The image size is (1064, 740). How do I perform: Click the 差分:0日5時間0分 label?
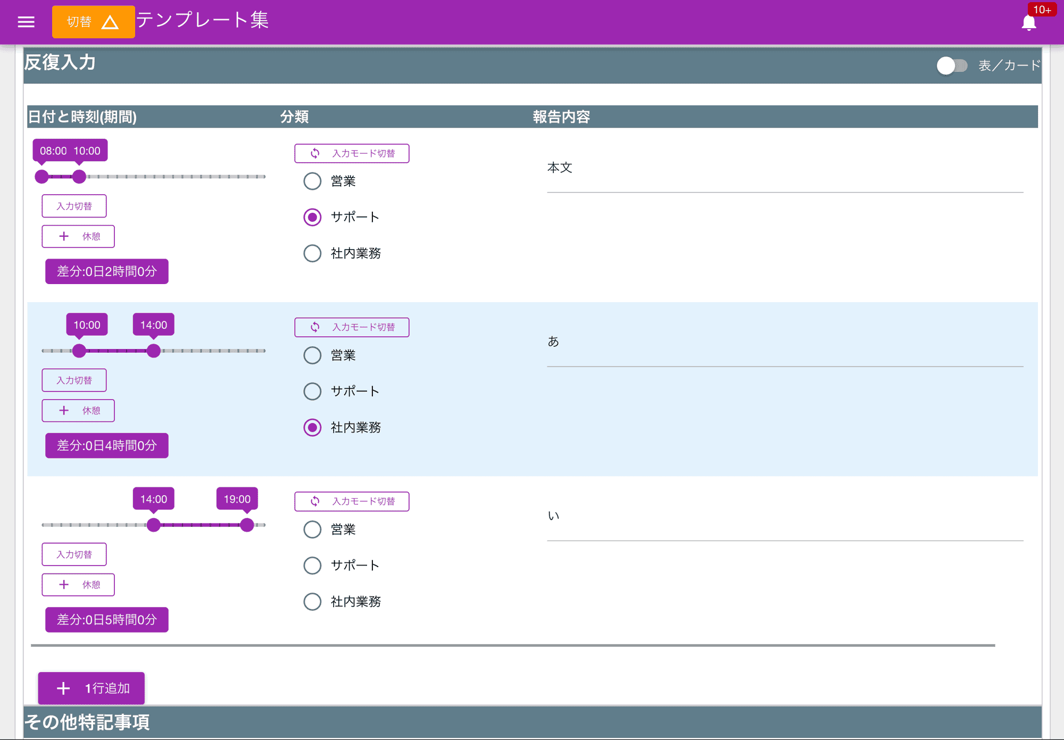tap(106, 619)
